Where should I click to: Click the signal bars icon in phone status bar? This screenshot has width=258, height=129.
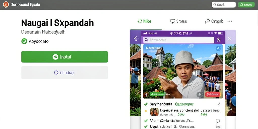[145, 34]
